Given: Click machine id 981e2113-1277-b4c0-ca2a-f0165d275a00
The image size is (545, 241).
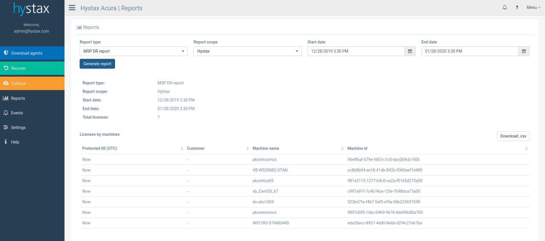Looking at the screenshot, I should (385, 181).
